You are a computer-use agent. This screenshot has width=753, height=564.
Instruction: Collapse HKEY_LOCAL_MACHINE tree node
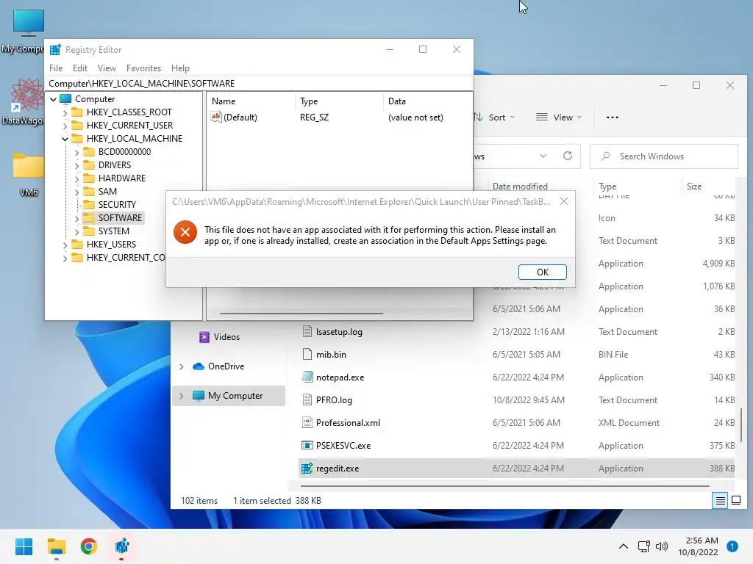[x=65, y=139]
